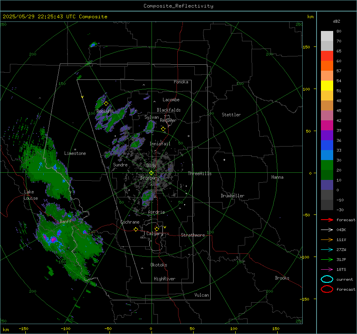Click the white 04DK arrow in the legend
The image size is (357, 334).
click(327, 230)
